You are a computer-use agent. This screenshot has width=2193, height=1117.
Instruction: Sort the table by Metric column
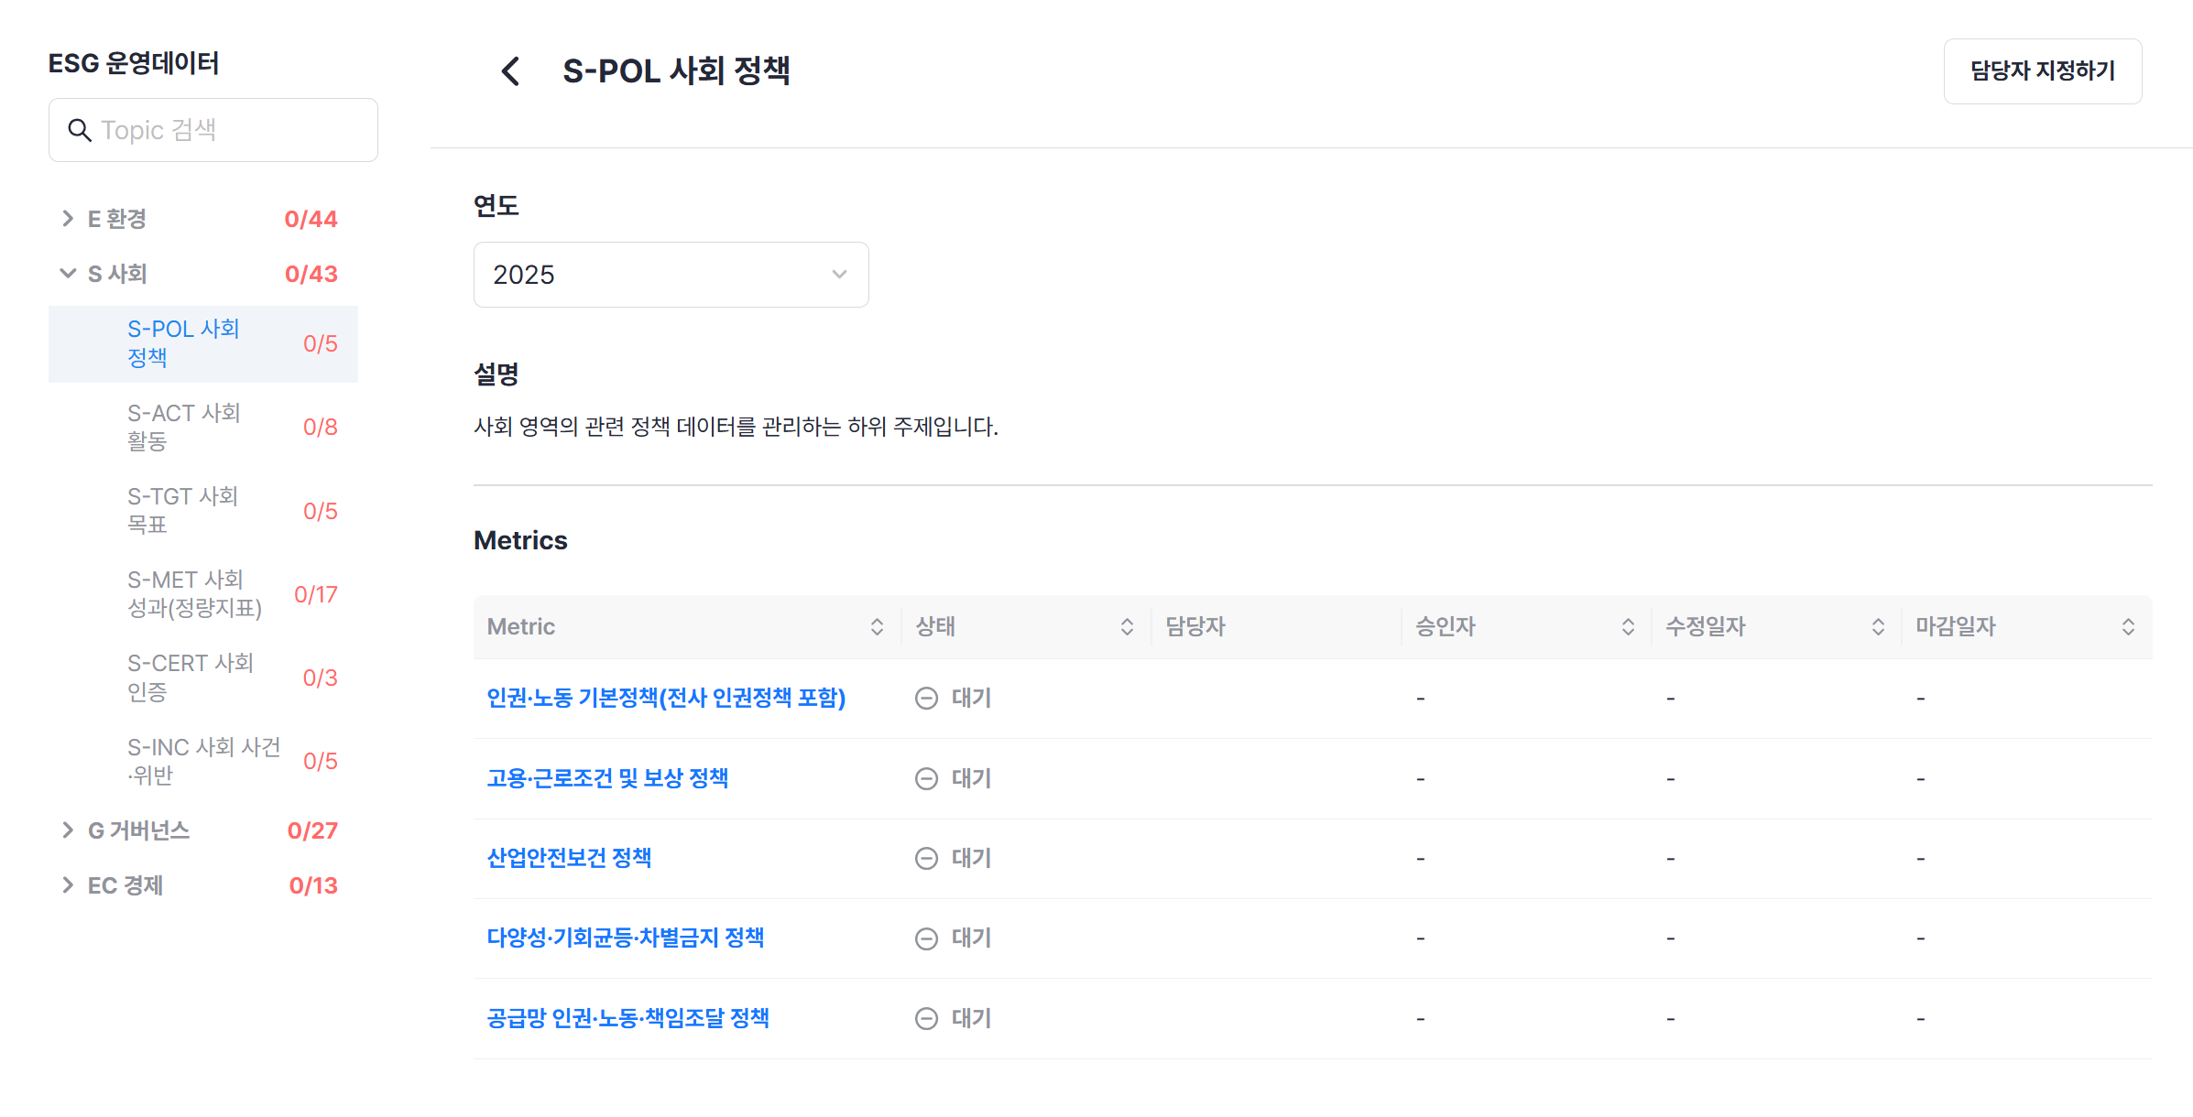pyautogui.click(x=877, y=626)
